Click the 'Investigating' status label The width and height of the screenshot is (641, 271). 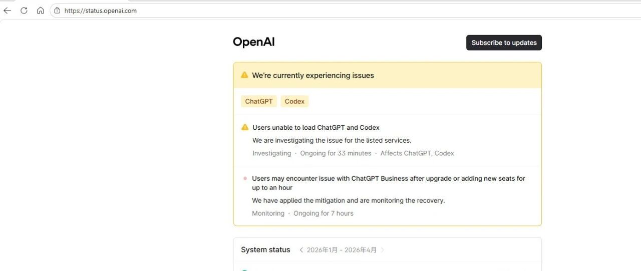tap(271, 153)
